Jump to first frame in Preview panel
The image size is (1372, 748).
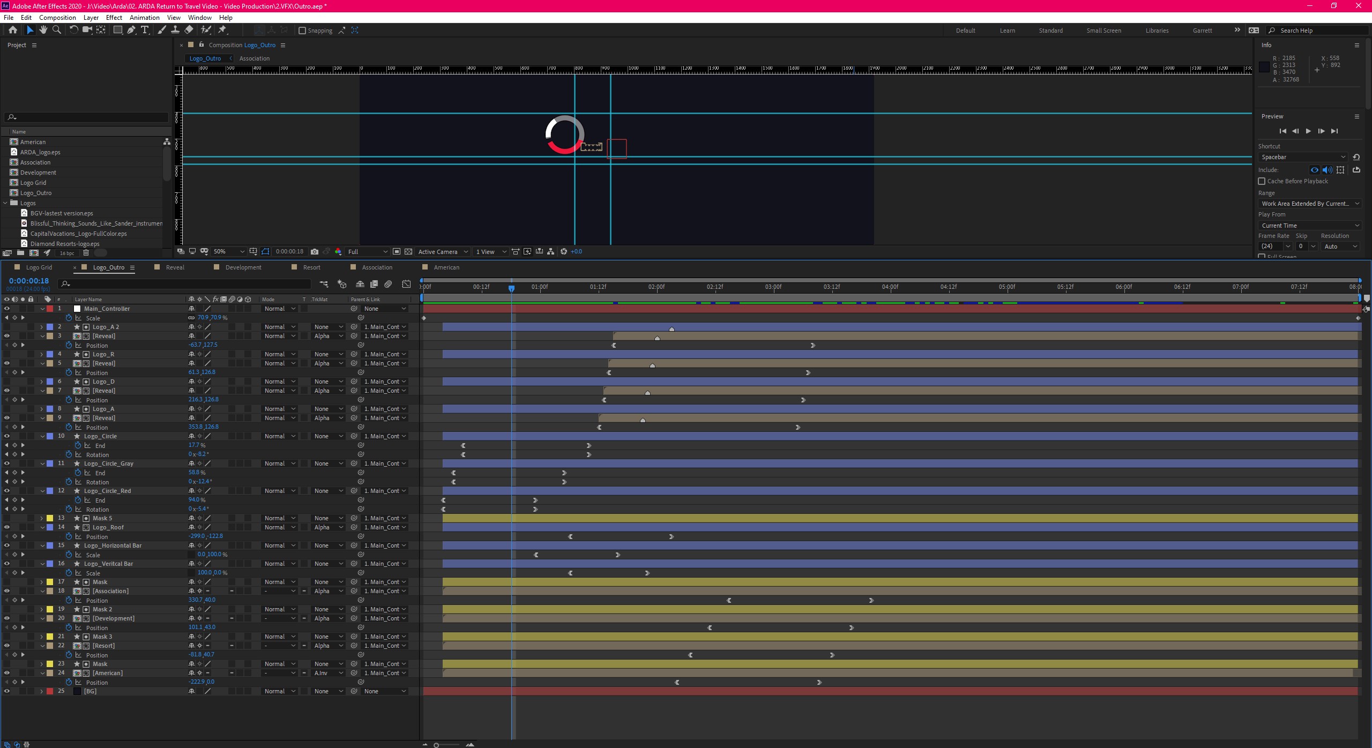coord(1282,131)
